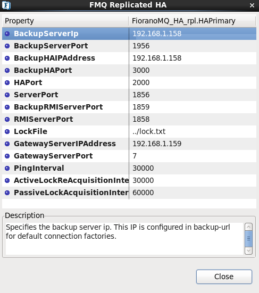Click the bullet icon next to RMIServerPort
This screenshot has height=293, width=259.
click(x=7, y=119)
